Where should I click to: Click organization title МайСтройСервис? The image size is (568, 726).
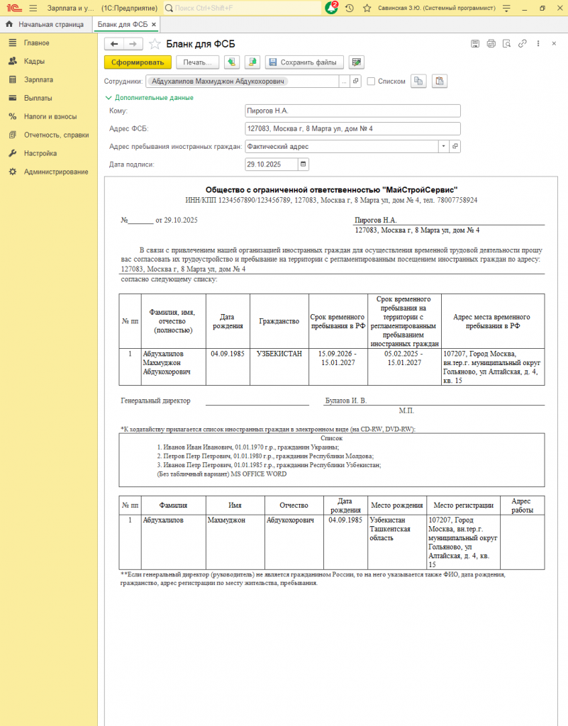pyautogui.click(x=331, y=190)
